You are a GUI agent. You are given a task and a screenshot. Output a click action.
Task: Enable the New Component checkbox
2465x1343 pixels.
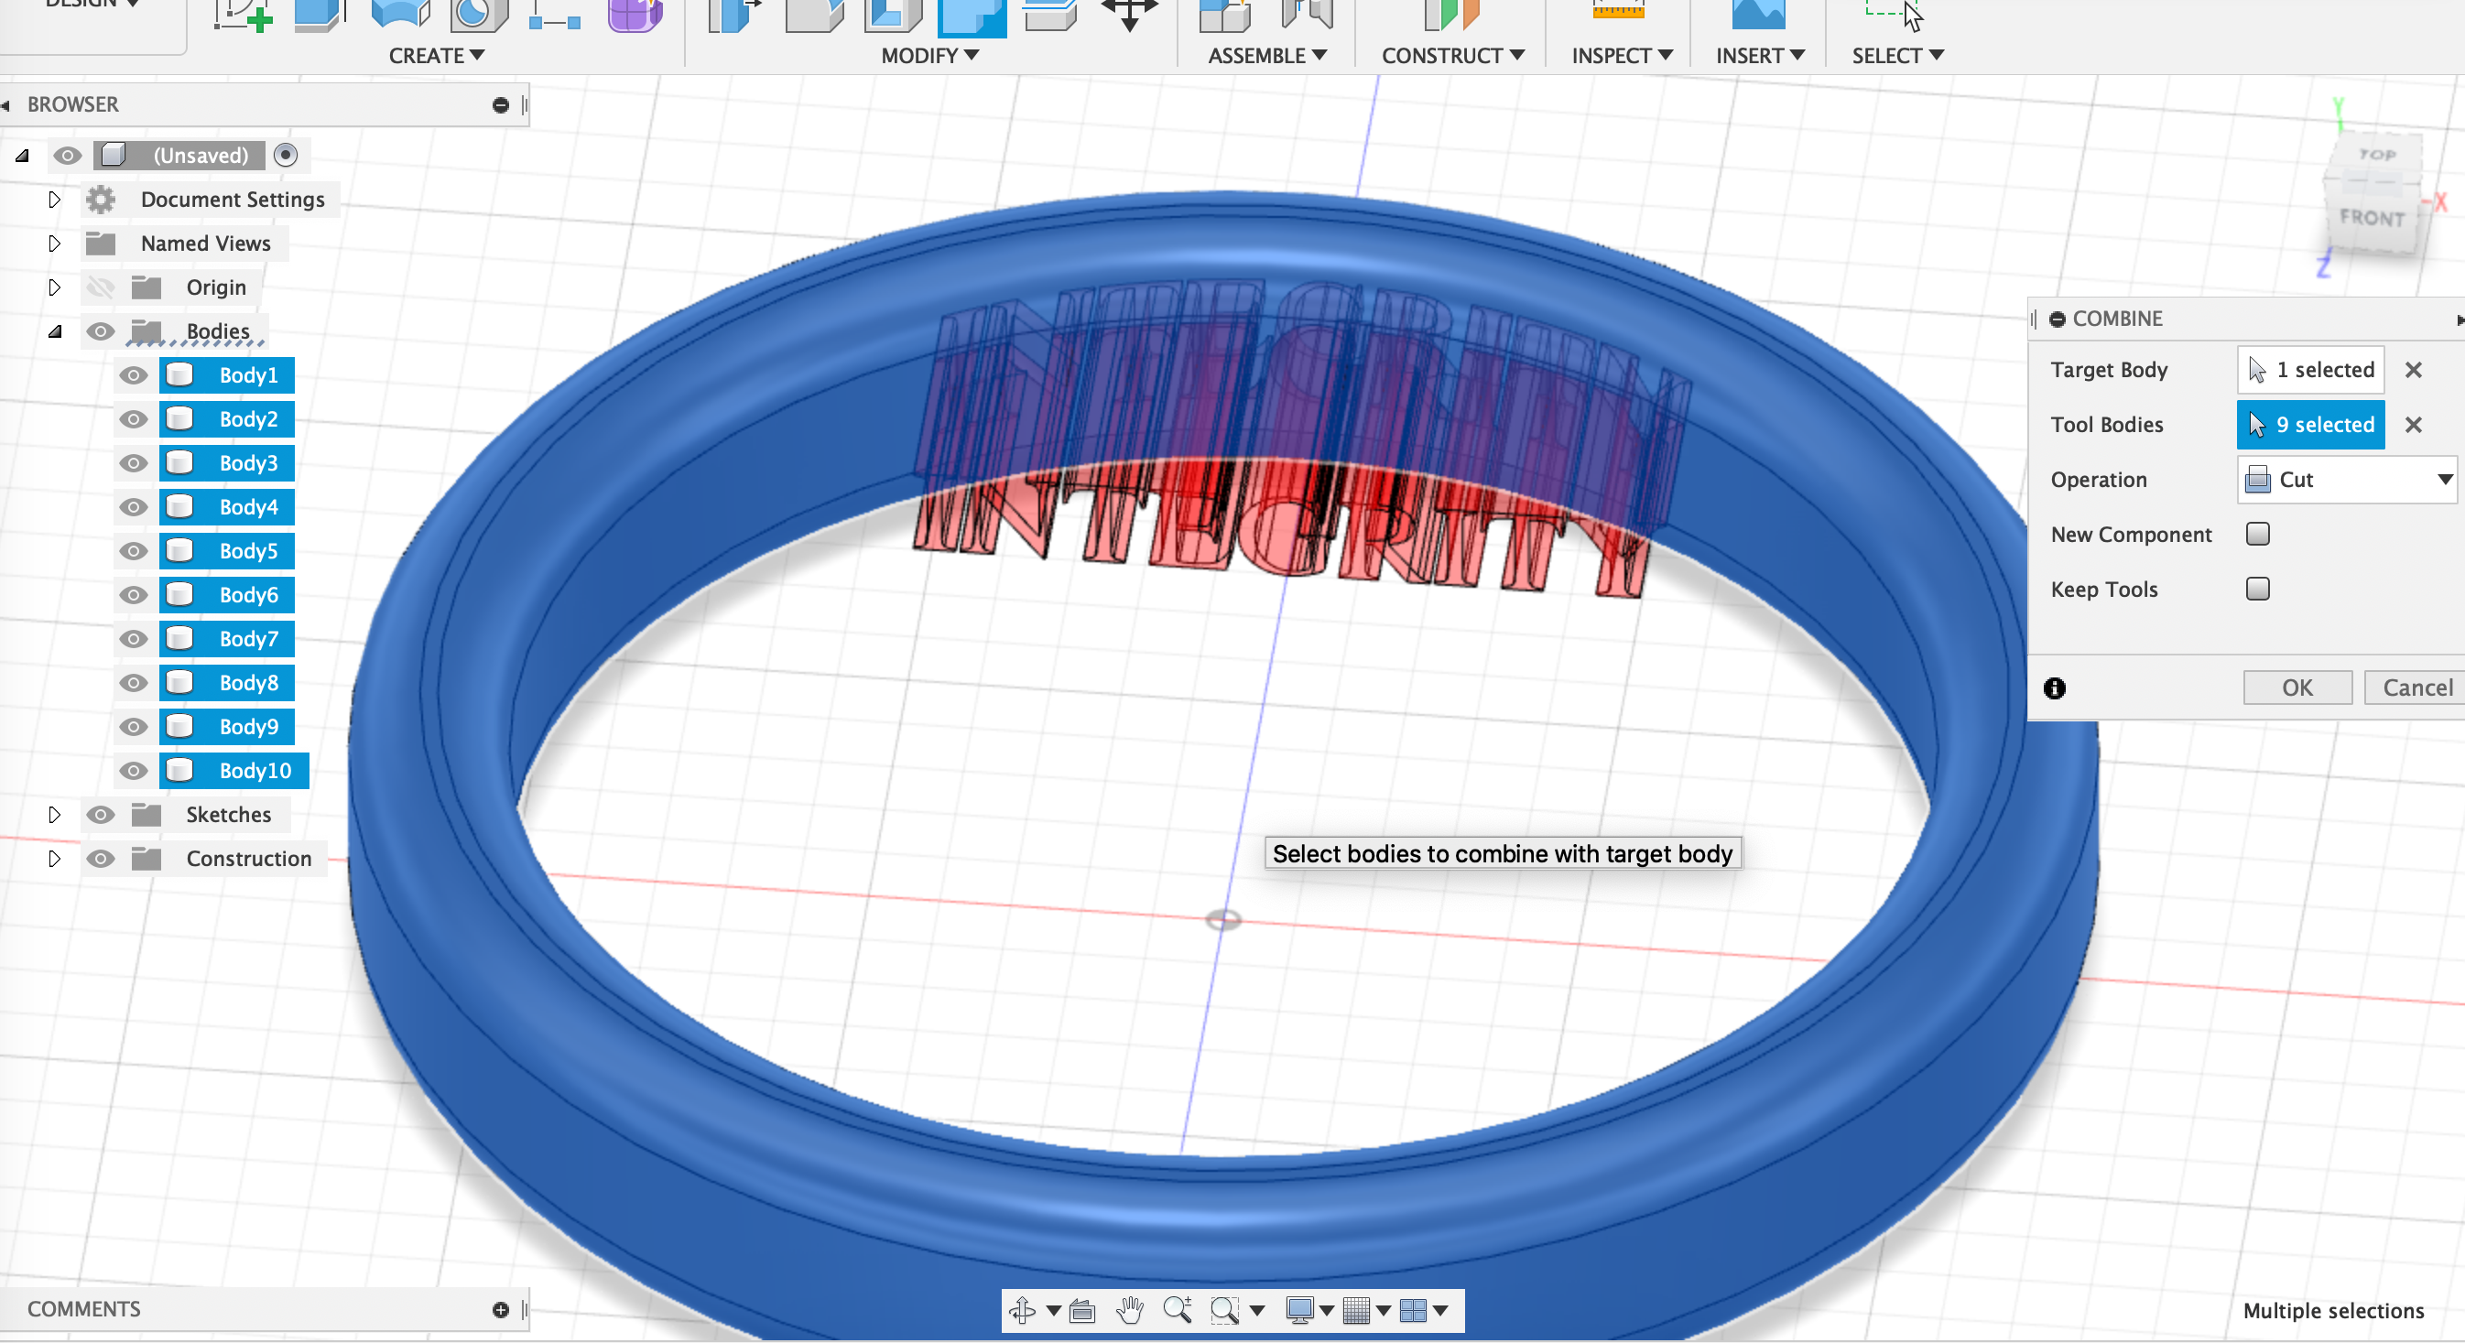point(2258,533)
